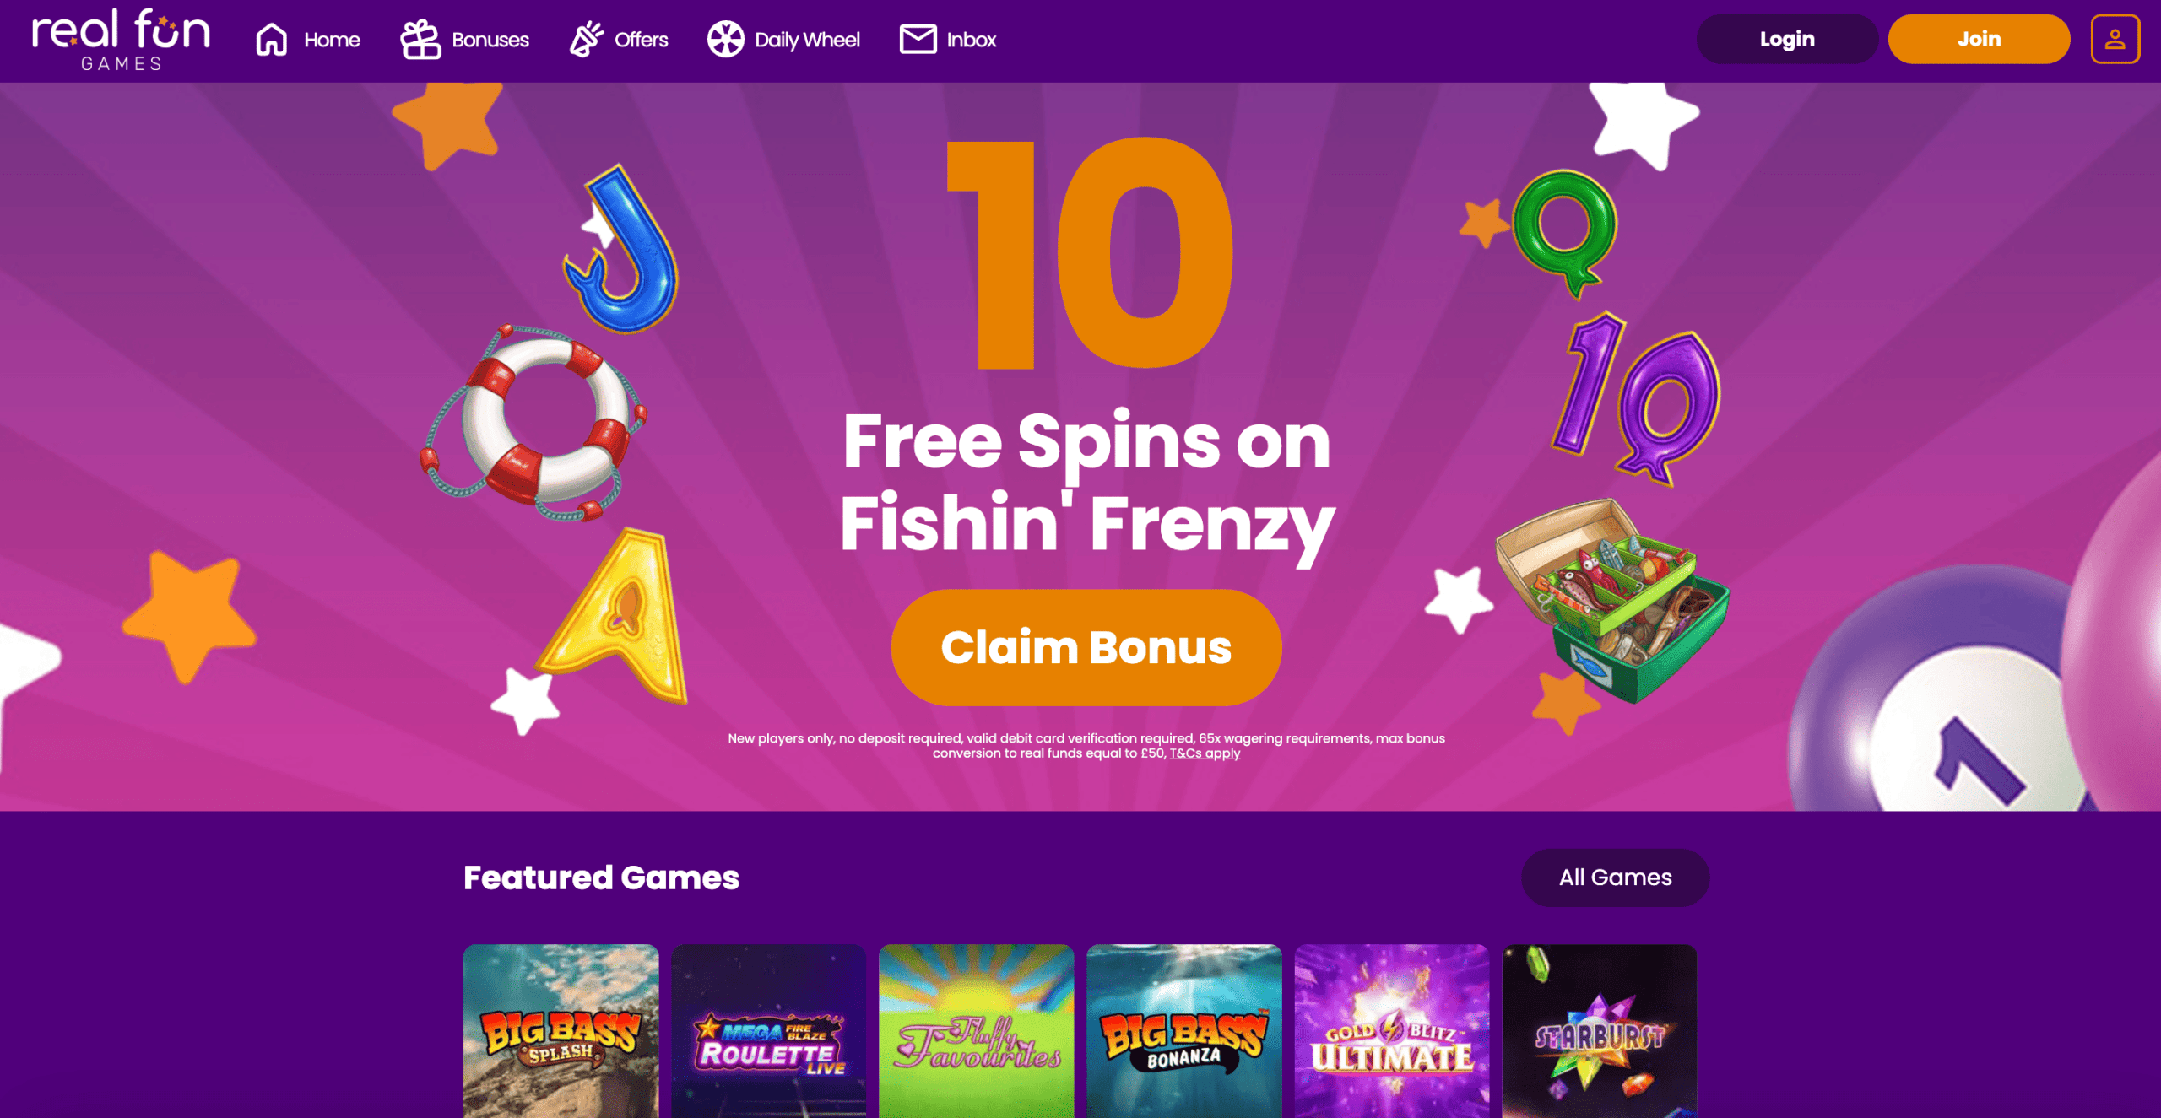Click the Real Fun Games logo
The width and height of the screenshot is (2161, 1118).
tap(120, 39)
